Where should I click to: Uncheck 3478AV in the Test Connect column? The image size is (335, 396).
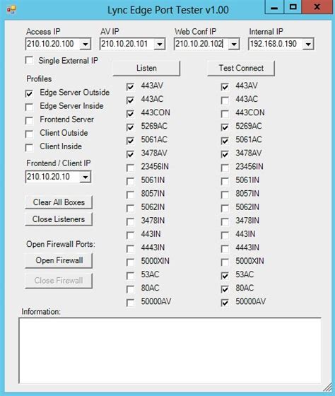coord(225,154)
